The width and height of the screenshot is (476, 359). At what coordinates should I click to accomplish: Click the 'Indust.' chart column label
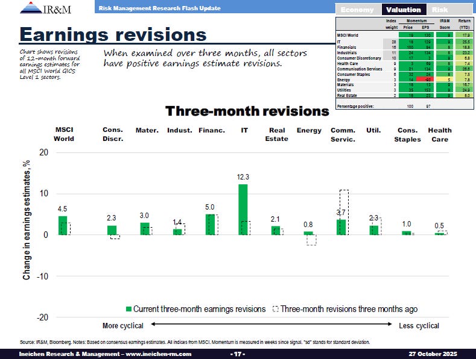(180, 130)
